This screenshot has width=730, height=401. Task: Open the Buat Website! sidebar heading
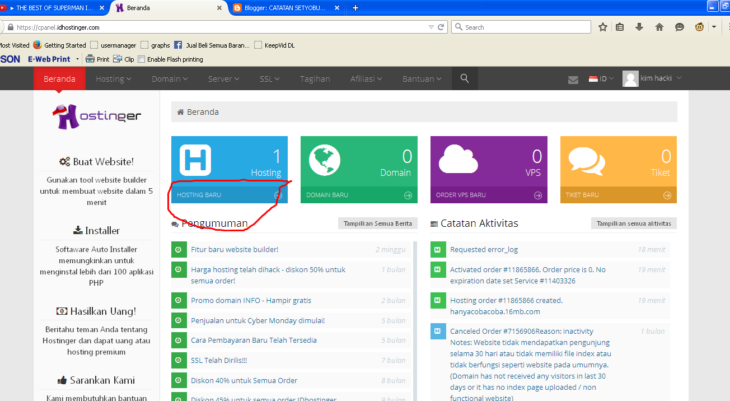pyautogui.click(x=96, y=161)
